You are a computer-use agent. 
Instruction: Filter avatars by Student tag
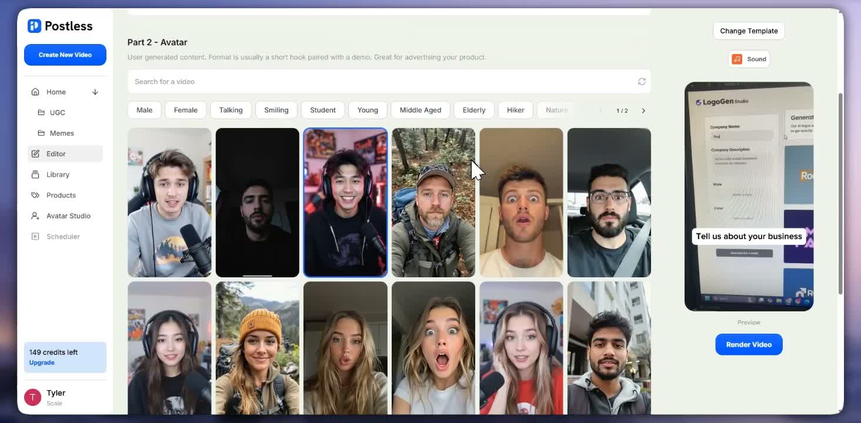coord(323,110)
